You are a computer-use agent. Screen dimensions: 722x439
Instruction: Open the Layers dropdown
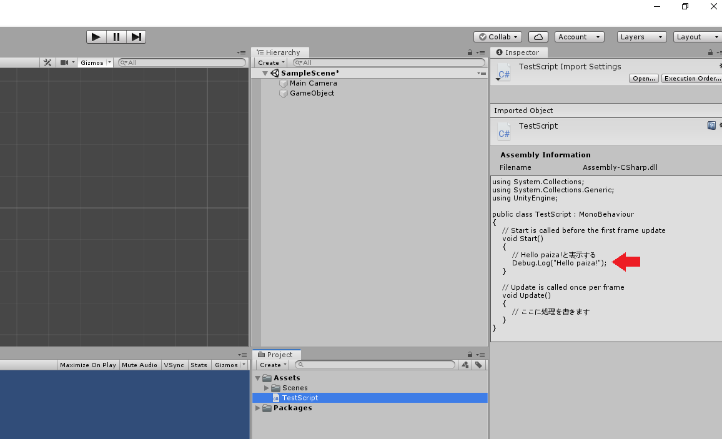point(642,37)
